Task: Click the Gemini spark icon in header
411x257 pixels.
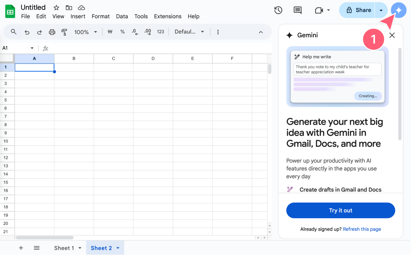Action: [398, 10]
